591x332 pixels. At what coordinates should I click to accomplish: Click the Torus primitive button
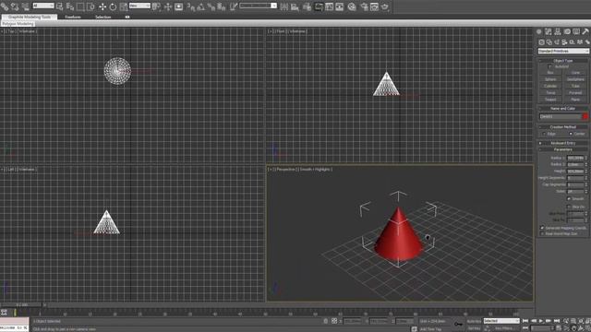[550, 93]
